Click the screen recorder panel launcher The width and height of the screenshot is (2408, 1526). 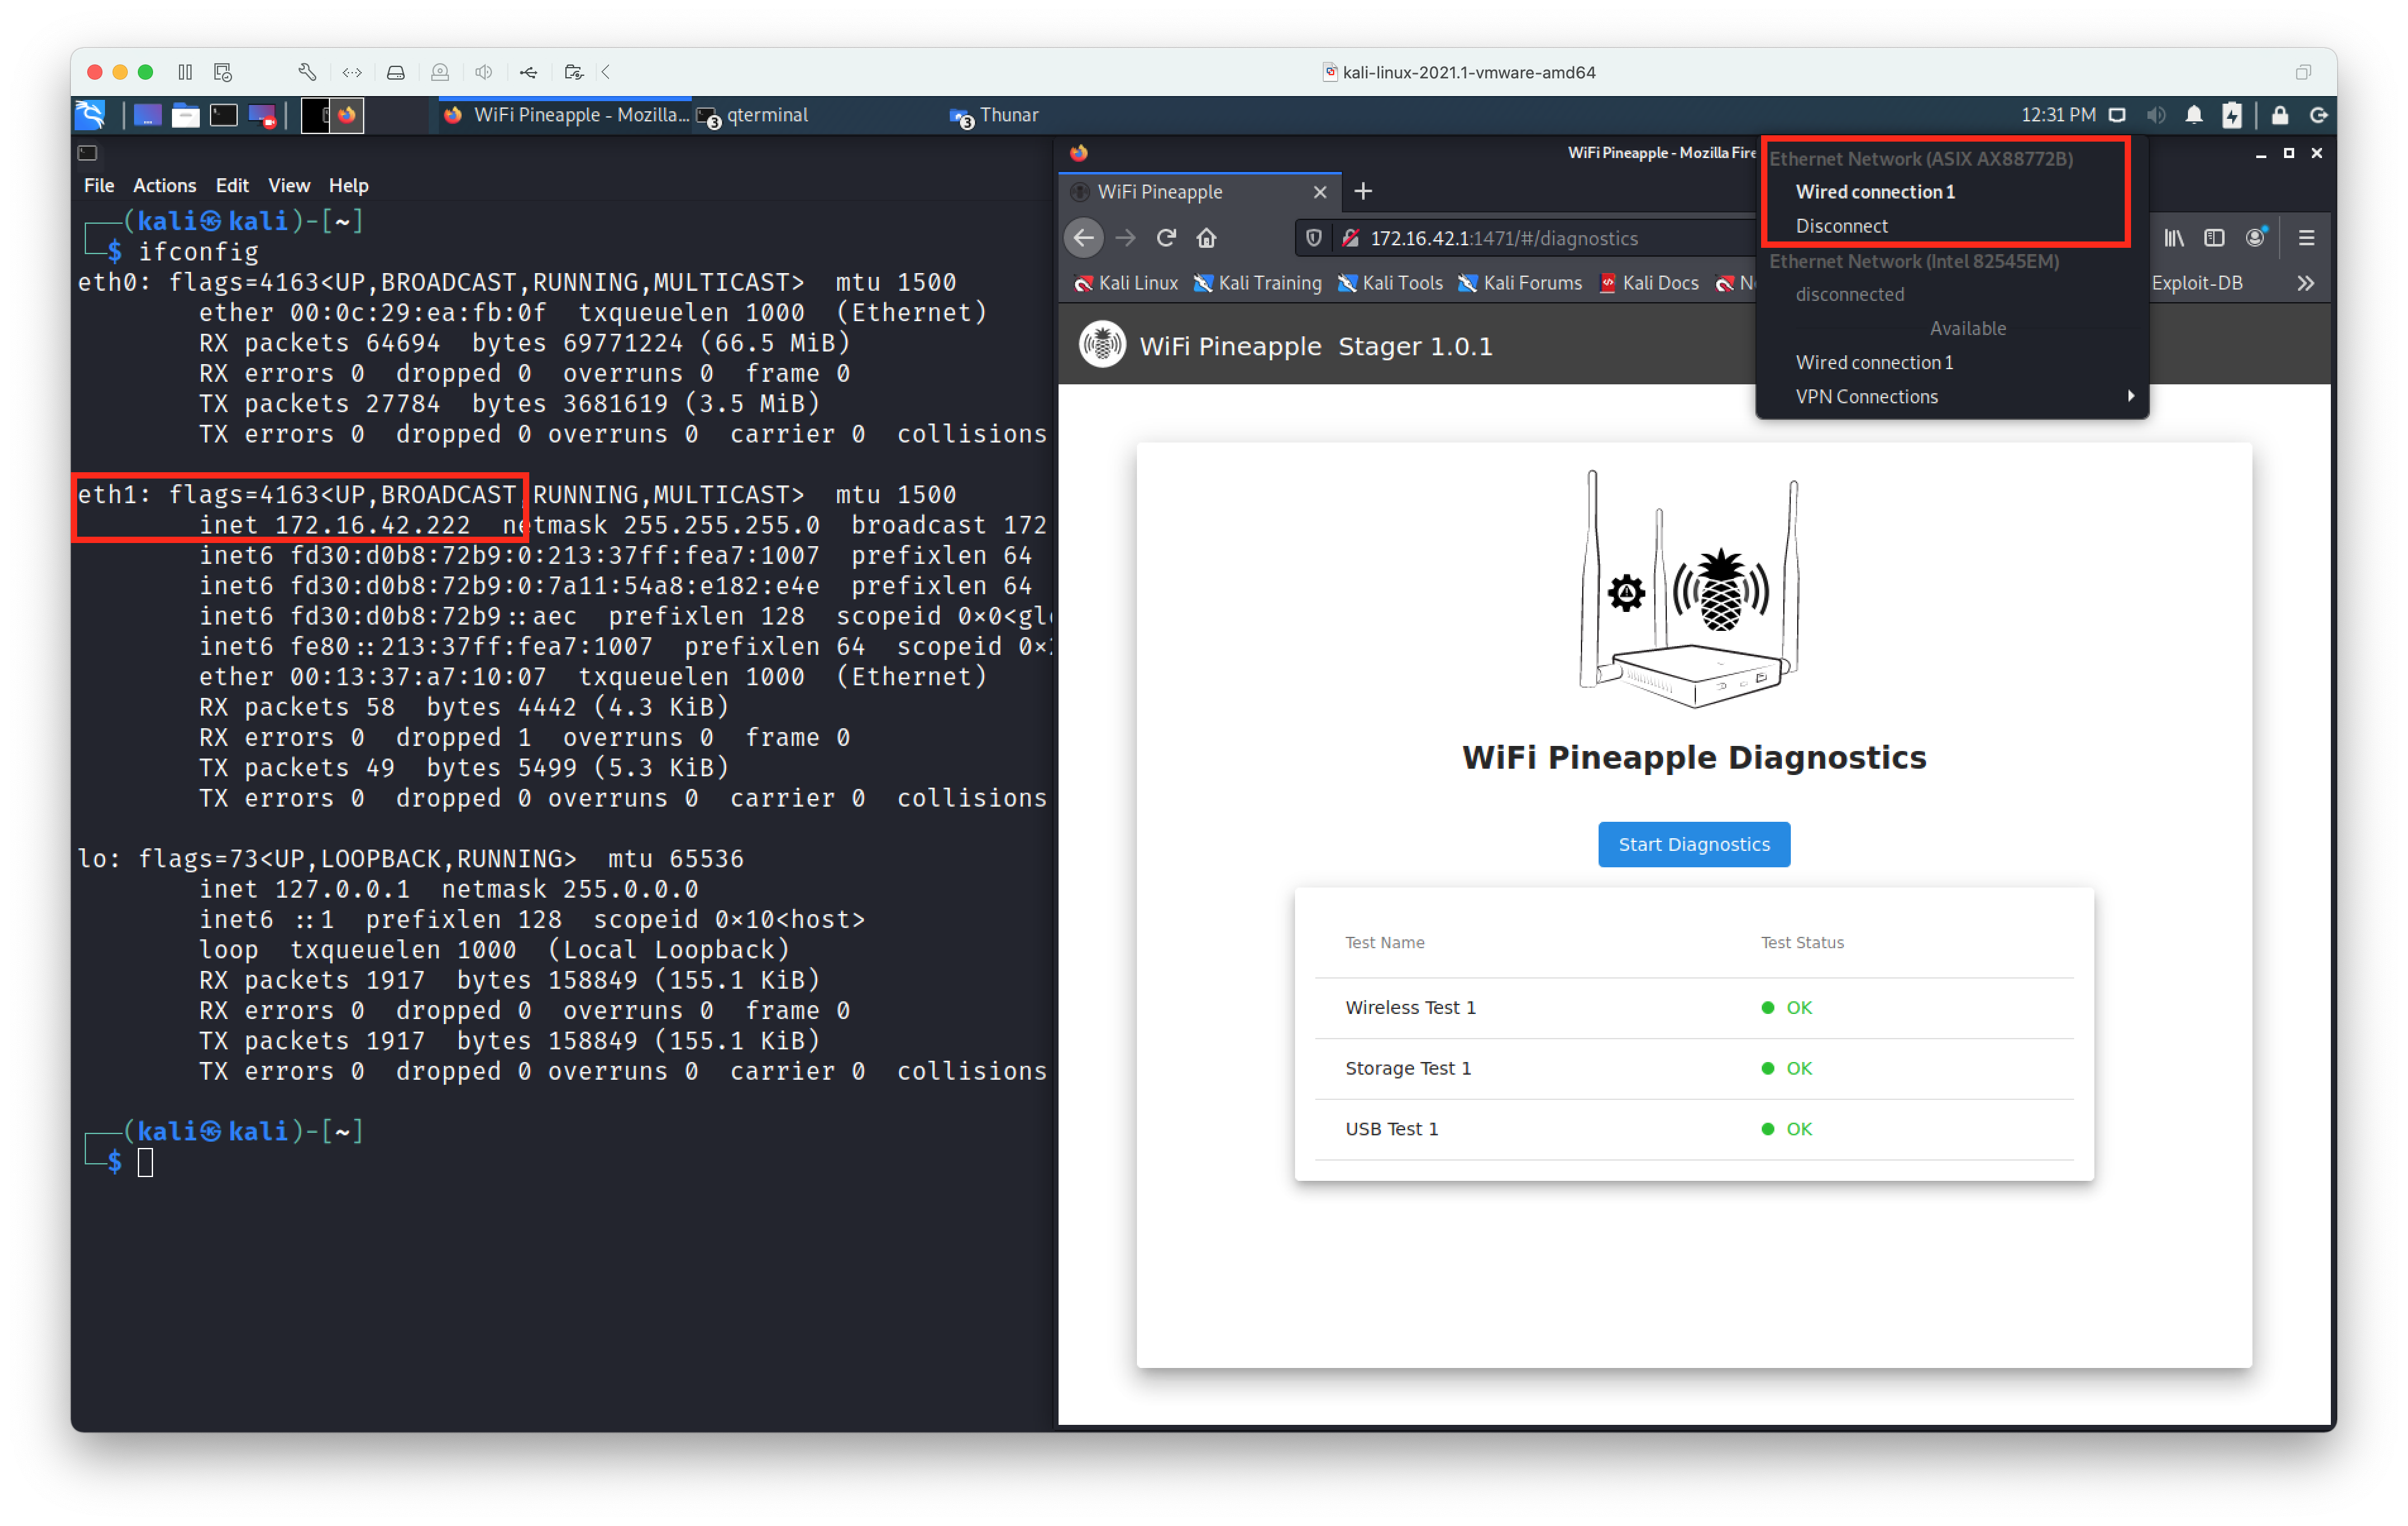(x=262, y=115)
